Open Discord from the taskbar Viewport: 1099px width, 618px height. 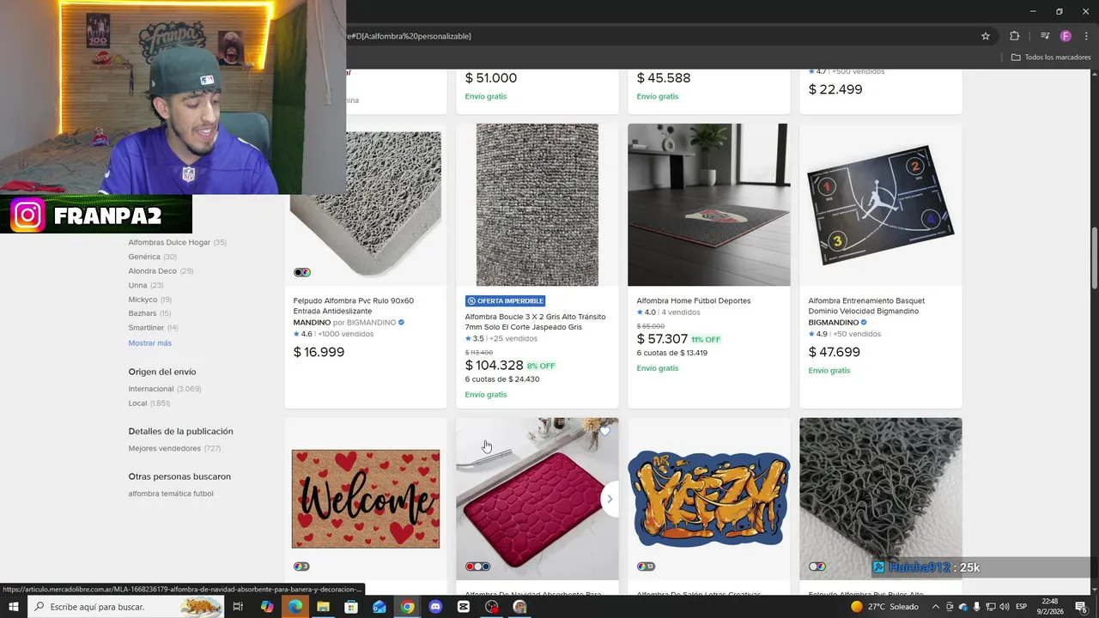pyautogui.click(x=435, y=607)
